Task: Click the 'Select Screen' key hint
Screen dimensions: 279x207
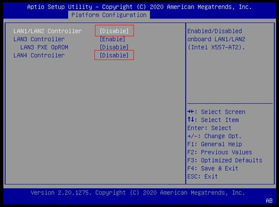Action: (223, 112)
